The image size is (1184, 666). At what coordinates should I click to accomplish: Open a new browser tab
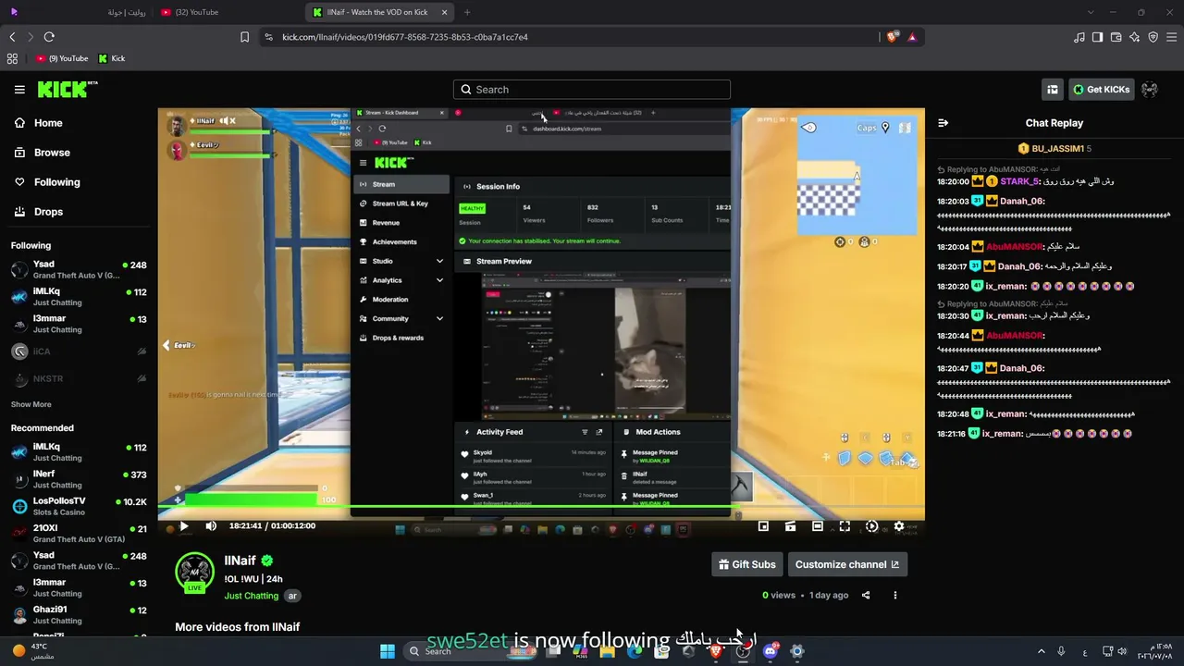(467, 12)
